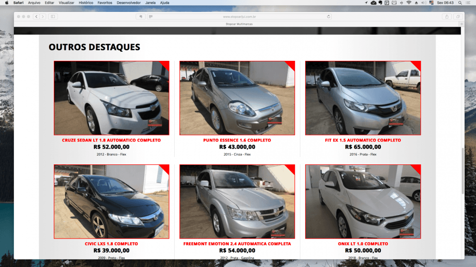Show Reader view icon in address bar
This screenshot has width=476, height=267.
pos(150,17)
